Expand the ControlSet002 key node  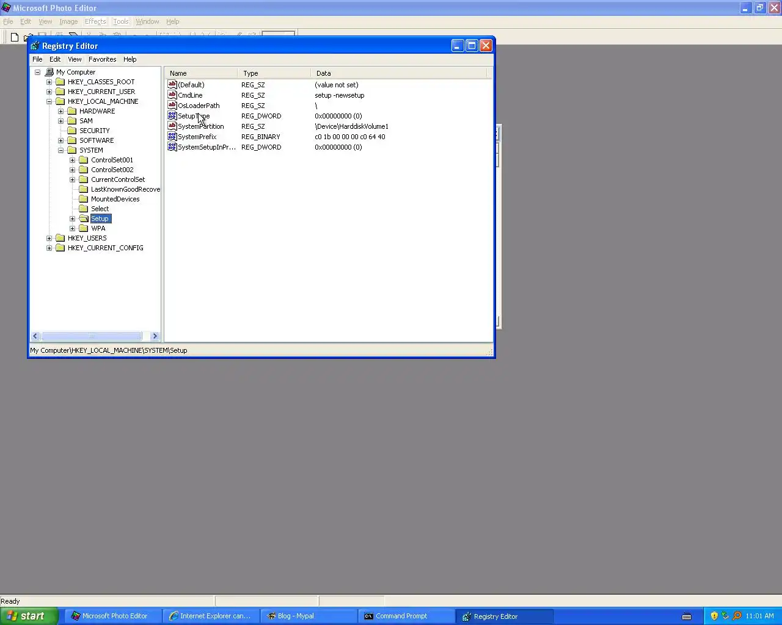(73, 170)
